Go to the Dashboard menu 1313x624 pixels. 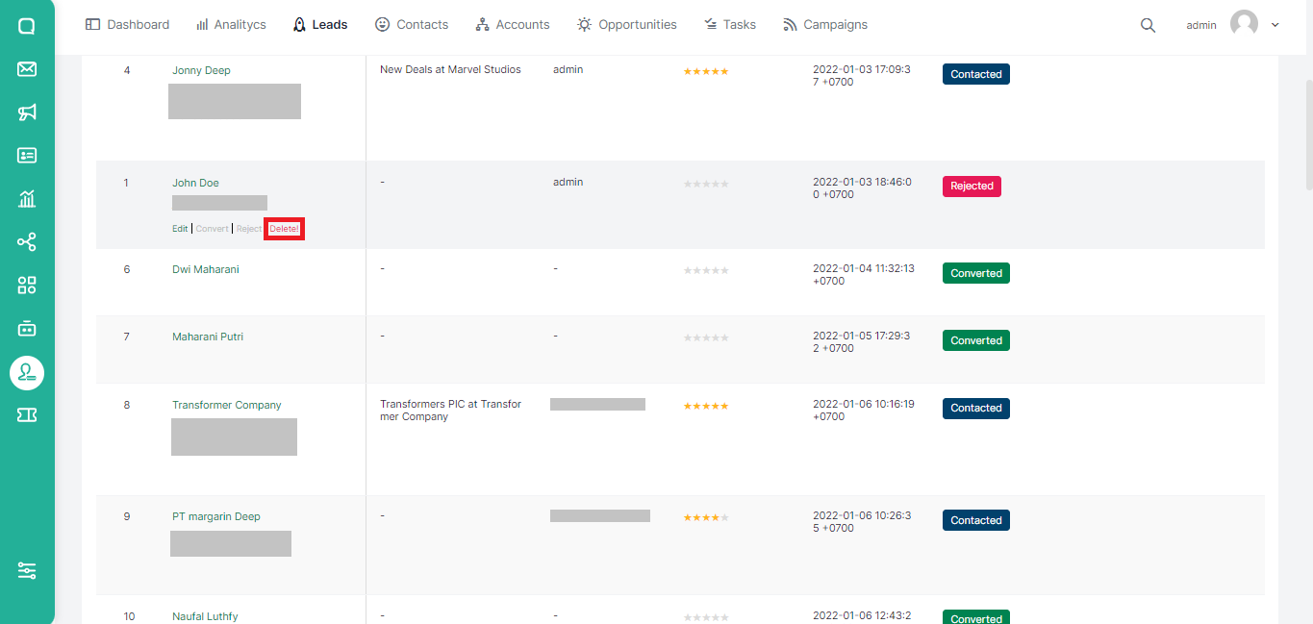click(127, 25)
